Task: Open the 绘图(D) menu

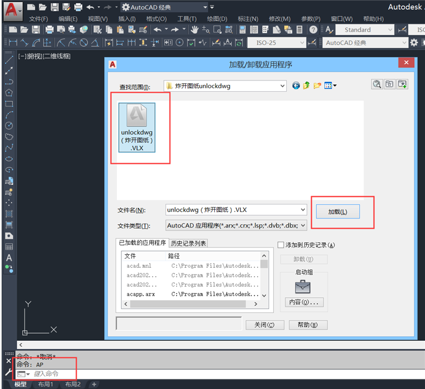Action: [x=217, y=19]
